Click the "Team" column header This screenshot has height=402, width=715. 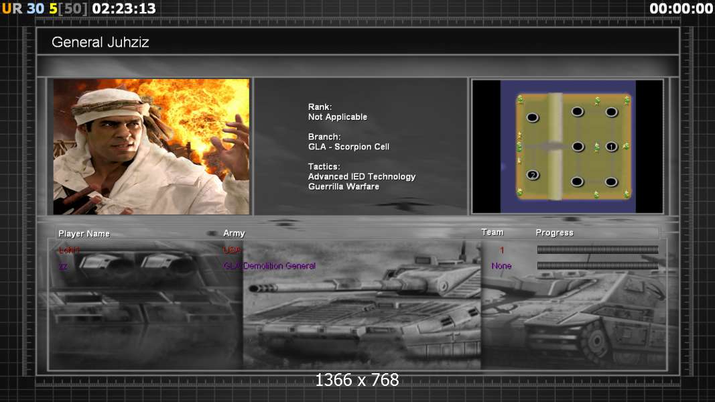[493, 232]
